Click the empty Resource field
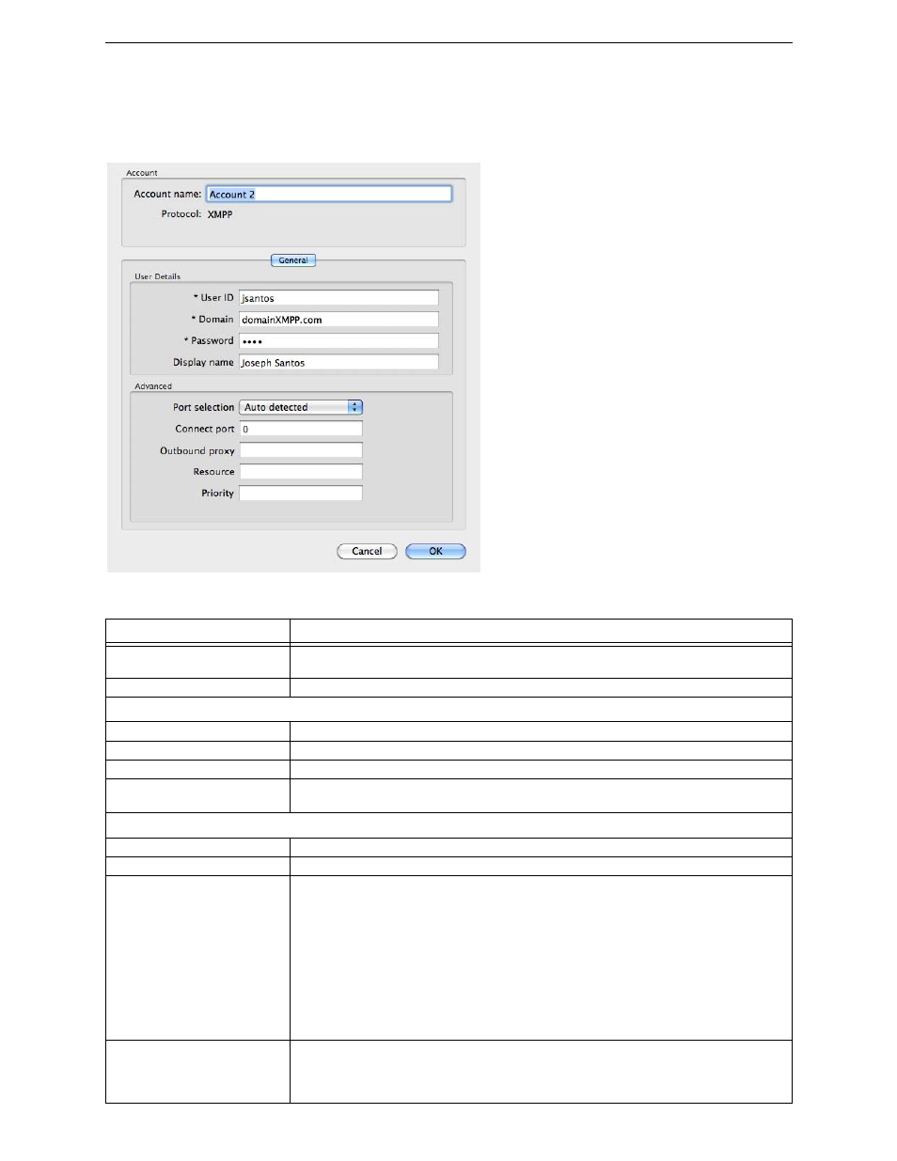Screen dimensions: 897x1161 coord(300,472)
